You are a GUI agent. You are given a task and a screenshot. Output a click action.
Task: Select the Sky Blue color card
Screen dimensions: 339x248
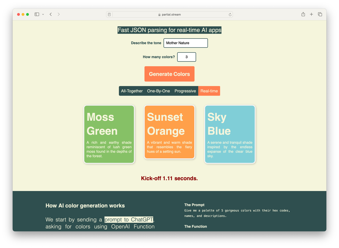pos(230,134)
